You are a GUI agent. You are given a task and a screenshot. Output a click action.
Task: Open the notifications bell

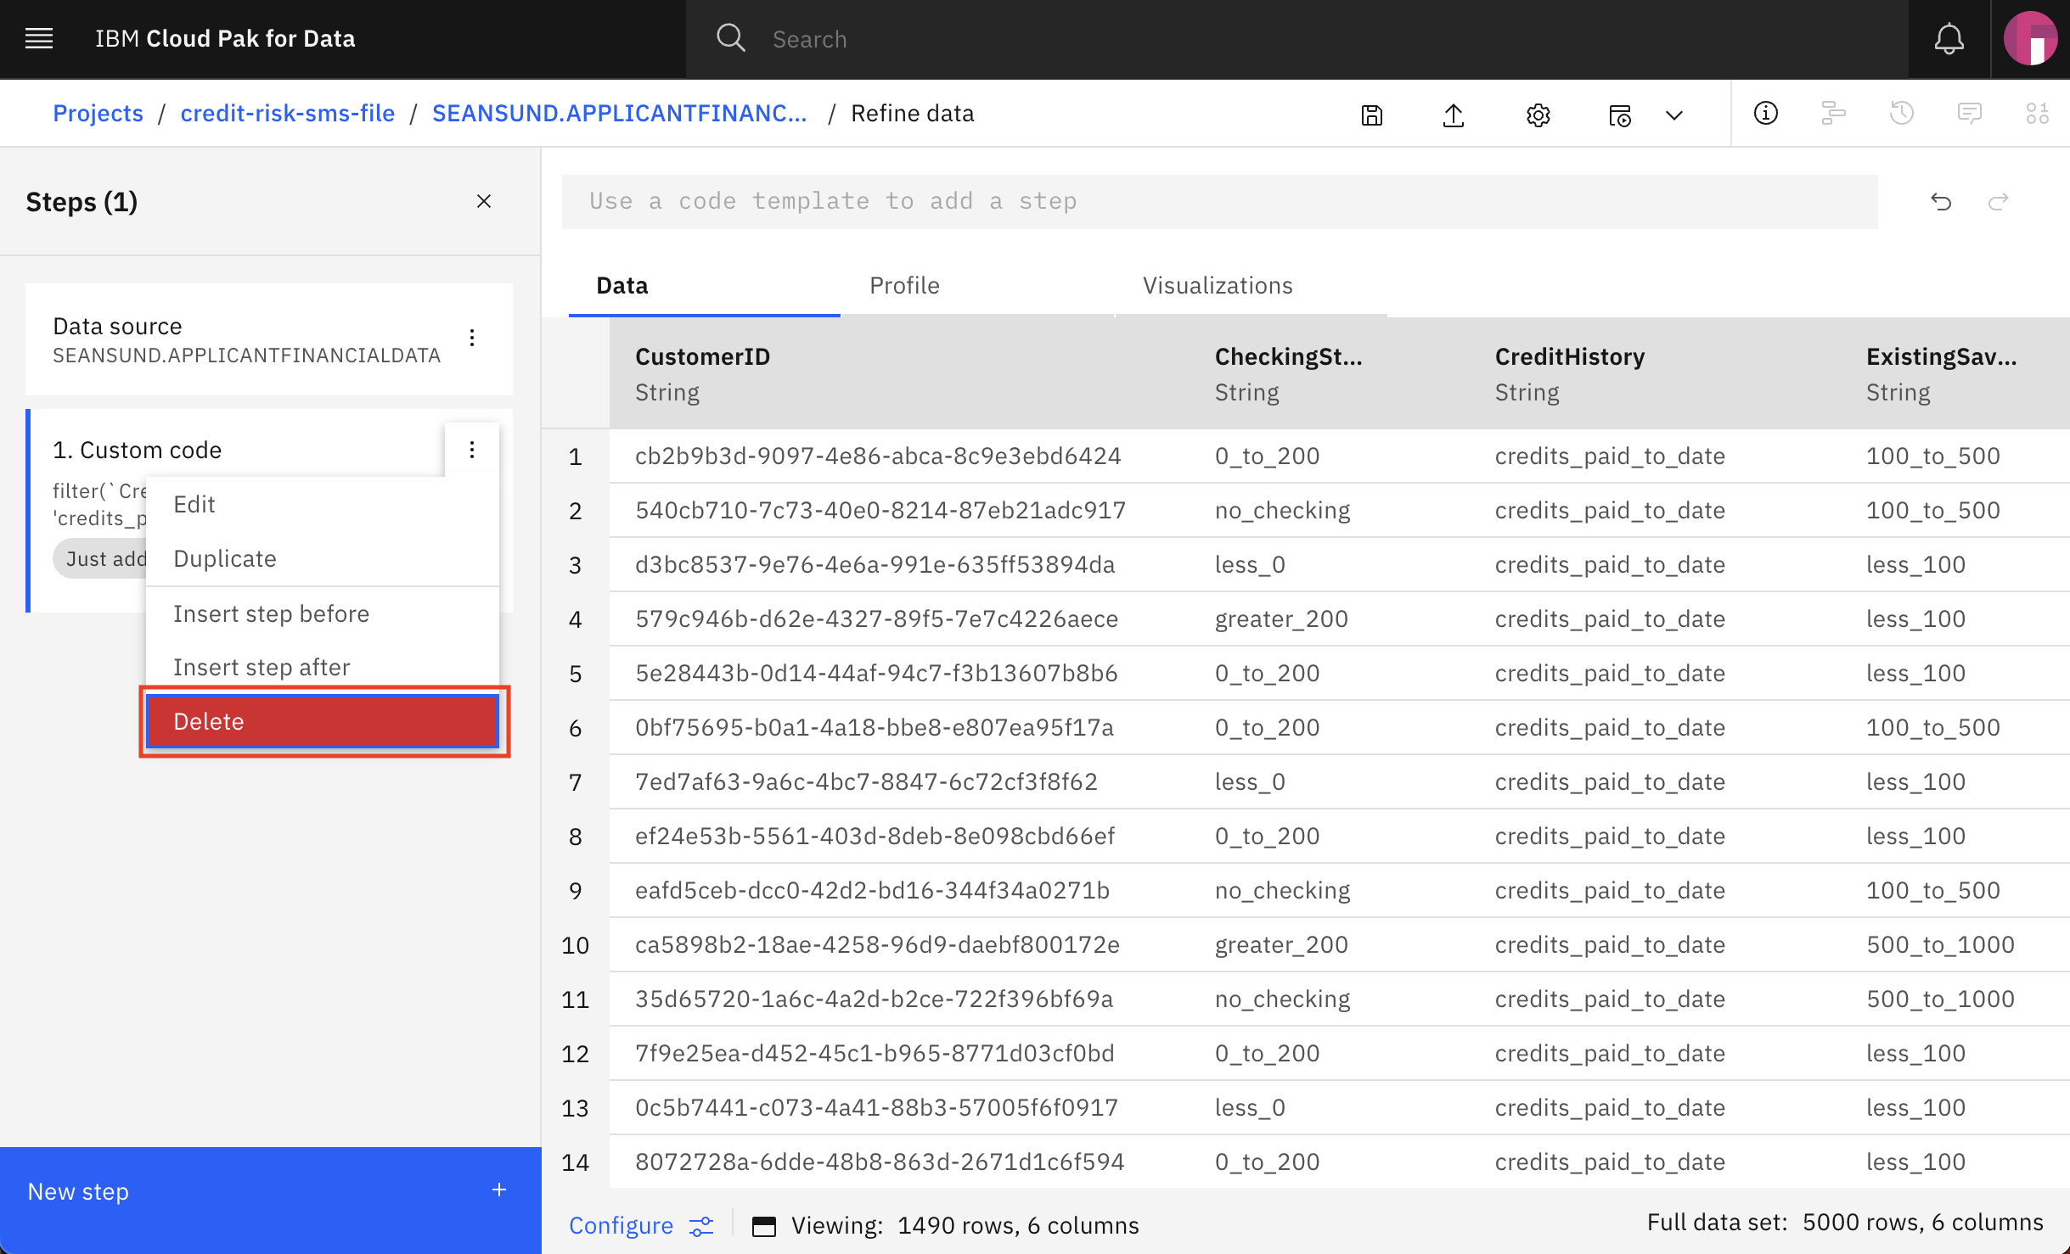[x=1949, y=39]
